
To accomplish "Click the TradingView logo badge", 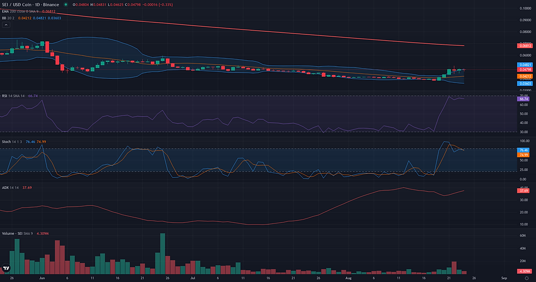I will click(6, 268).
